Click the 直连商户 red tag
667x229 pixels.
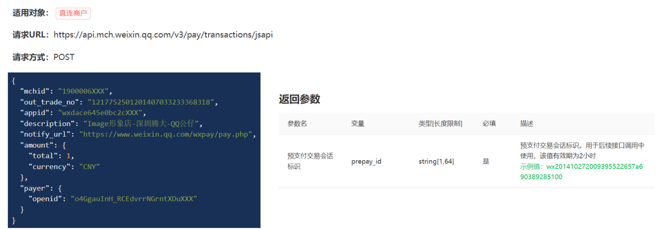point(73,13)
